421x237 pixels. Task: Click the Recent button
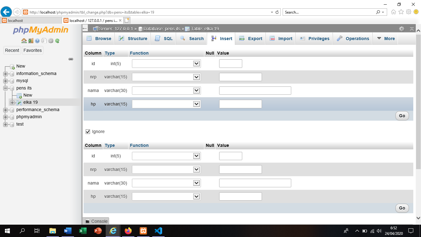(x=12, y=50)
